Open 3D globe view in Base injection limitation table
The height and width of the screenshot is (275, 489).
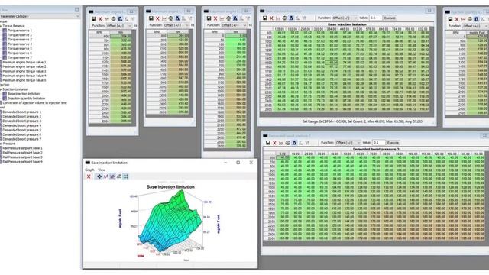284,18
